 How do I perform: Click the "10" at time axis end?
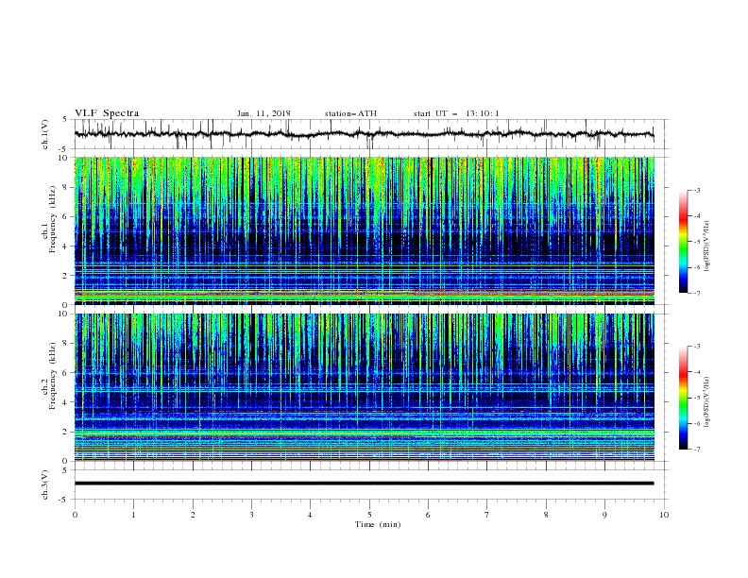pos(664,515)
